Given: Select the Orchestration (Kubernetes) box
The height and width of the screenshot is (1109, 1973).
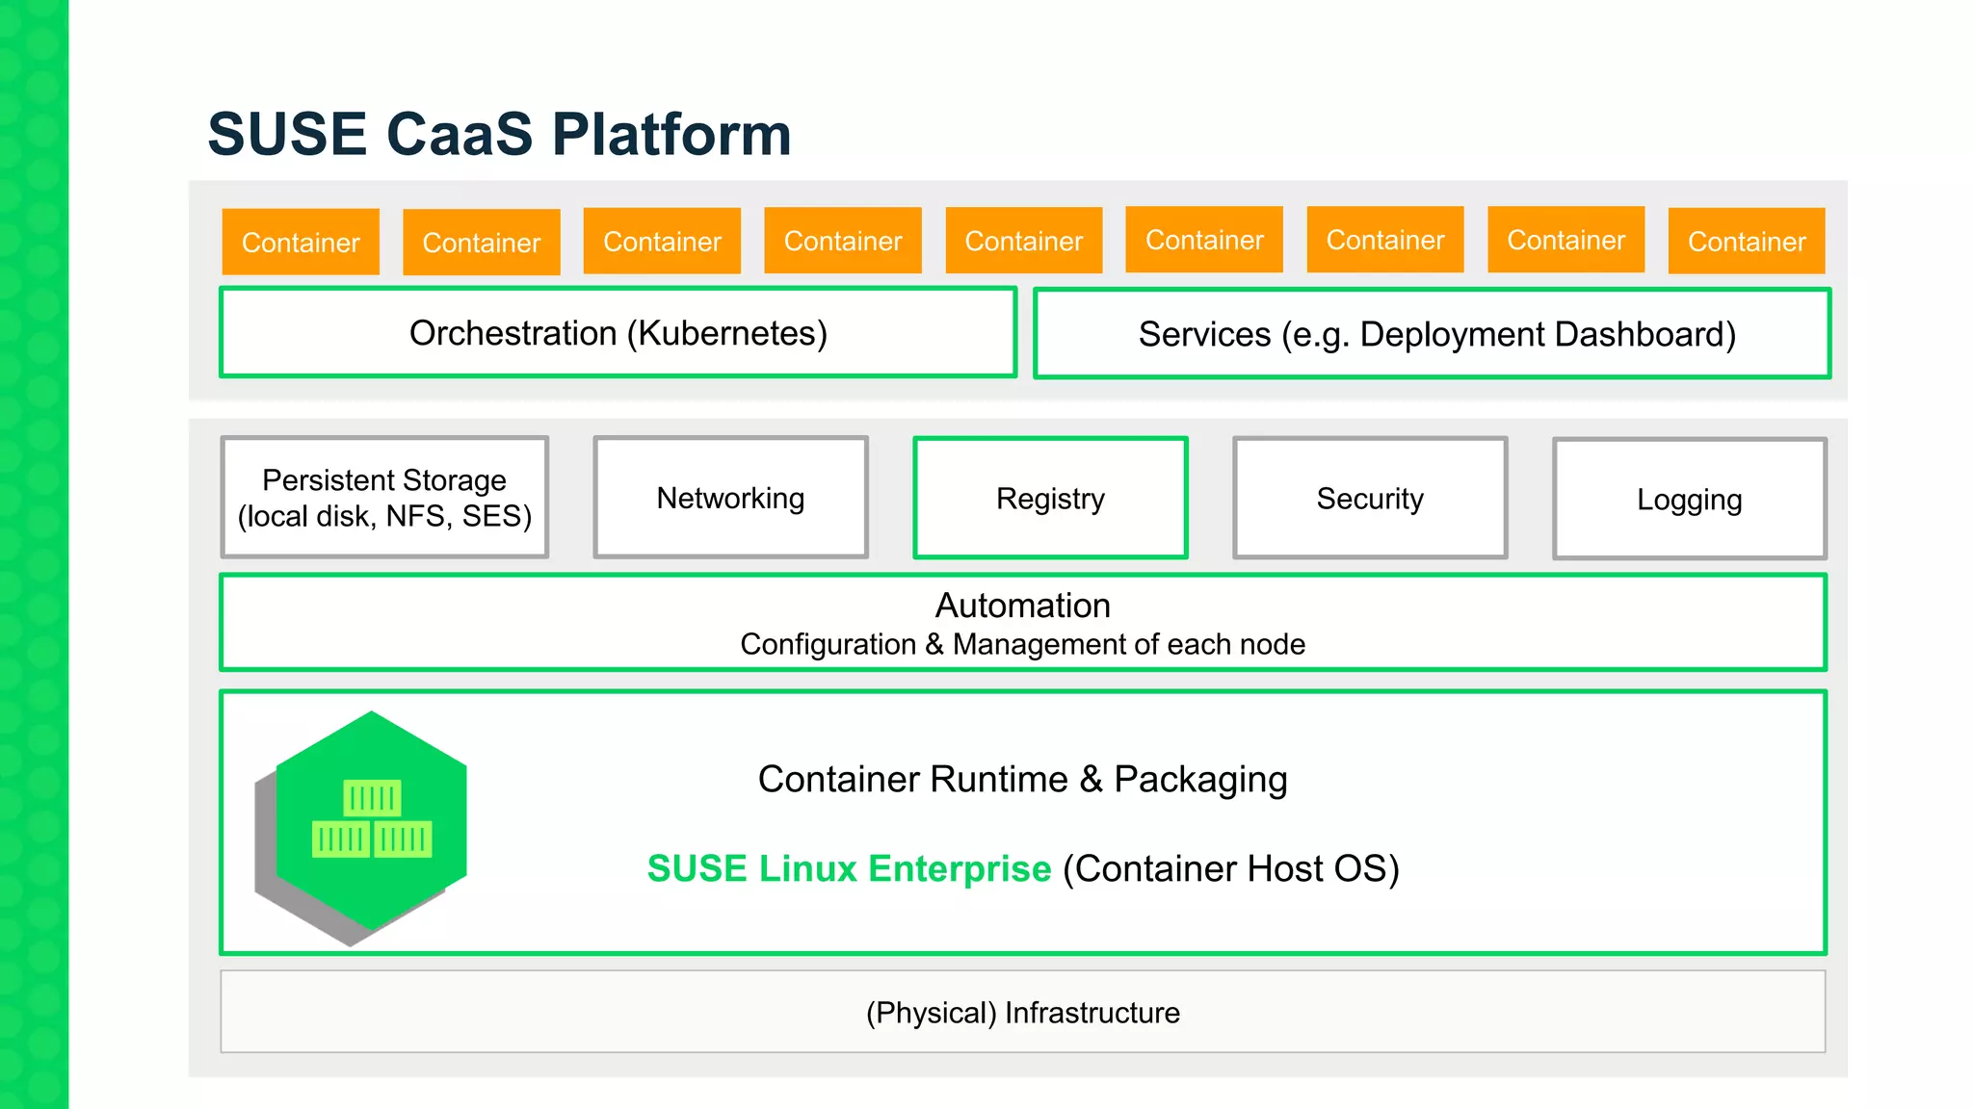Looking at the screenshot, I should (x=618, y=333).
